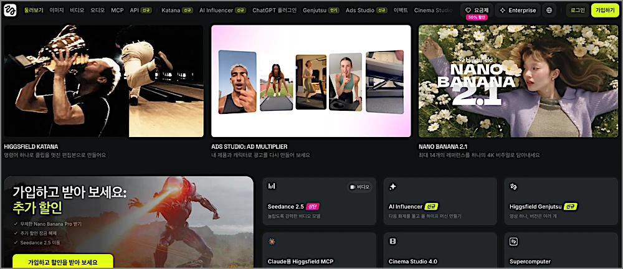623x269 pixels.
Task: Open the Higgsfield Genjutsu card
Action: [561, 202]
